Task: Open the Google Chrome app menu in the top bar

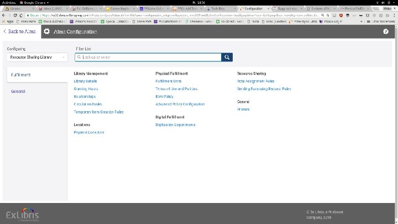Action: pos(34,3)
